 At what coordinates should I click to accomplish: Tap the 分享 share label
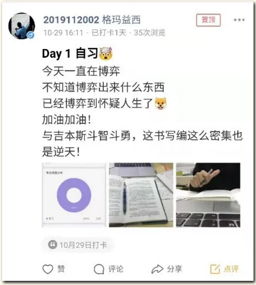tap(174, 269)
